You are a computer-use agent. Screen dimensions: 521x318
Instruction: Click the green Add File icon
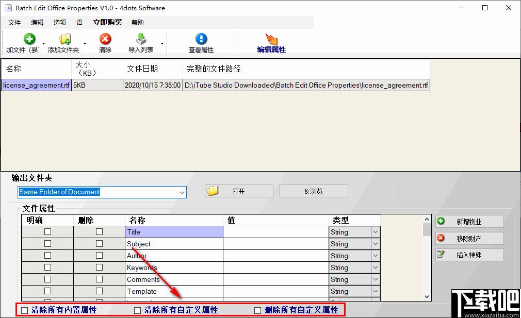29,39
